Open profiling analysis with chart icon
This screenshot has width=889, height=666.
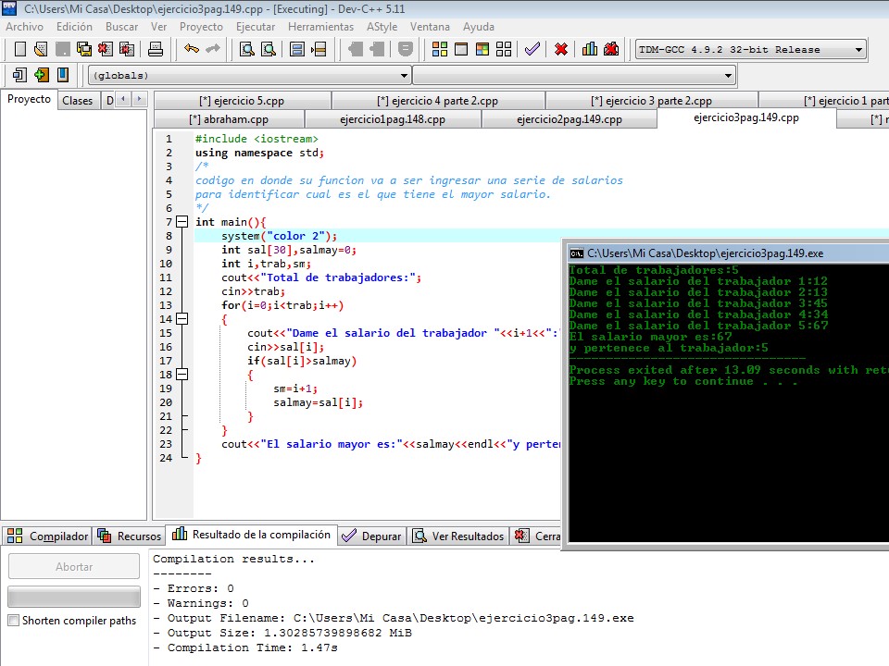click(590, 49)
